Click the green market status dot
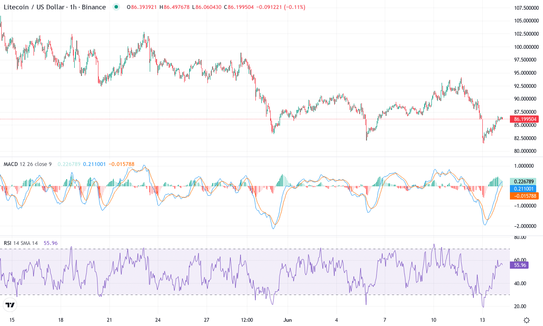The width and height of the screenshot is (543, 326). pyautogui.click(x=116, y=7)
